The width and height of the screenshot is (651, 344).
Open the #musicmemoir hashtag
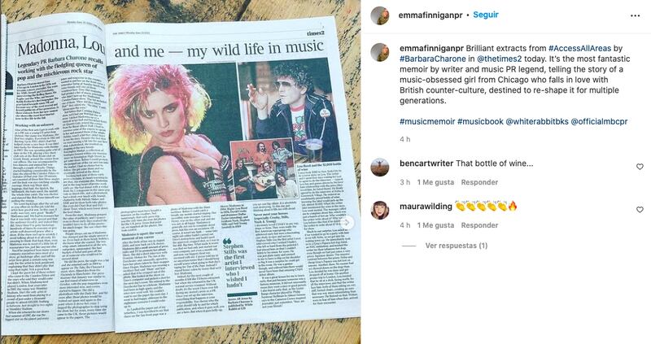click(x=427, y=122)
